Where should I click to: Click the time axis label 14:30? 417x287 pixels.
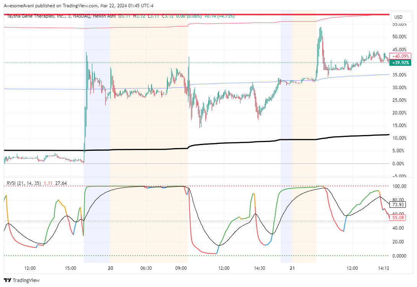point(259,268)
